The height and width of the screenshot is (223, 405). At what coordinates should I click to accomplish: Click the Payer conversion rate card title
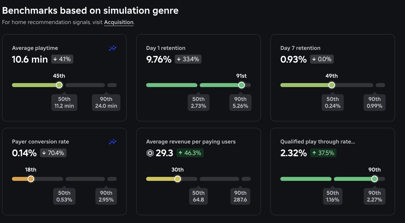click(40, 142)
